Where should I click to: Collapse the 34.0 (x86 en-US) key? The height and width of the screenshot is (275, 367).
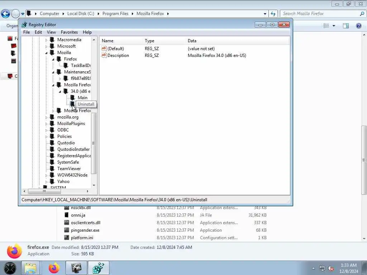point(60,92)
